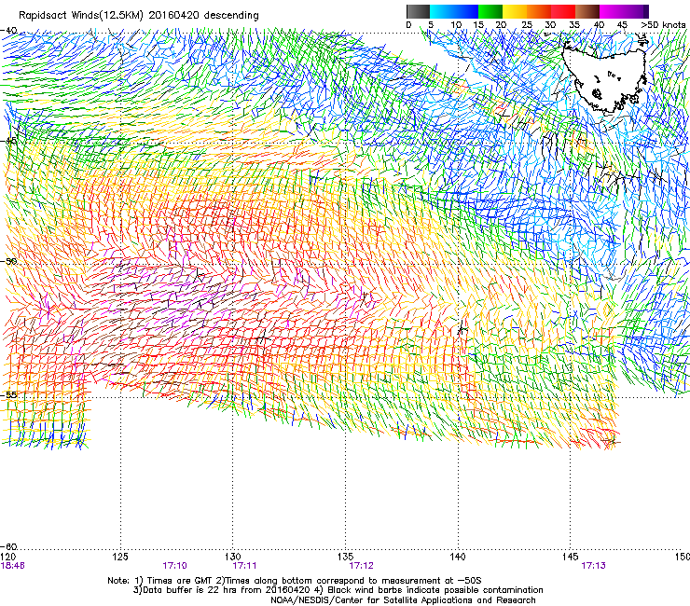Click the '17:10' purple time label
The image size is (690, 606).
coord(174,566)
